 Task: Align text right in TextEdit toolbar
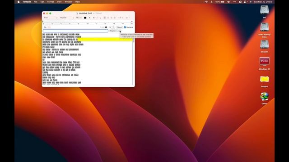point(112,18)
